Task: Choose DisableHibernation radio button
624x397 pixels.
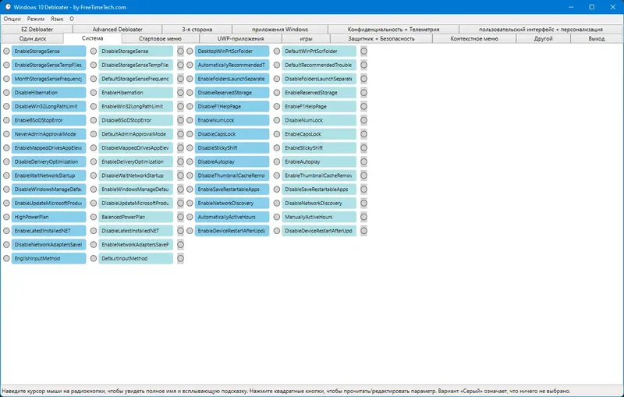Action: [6, 93]
